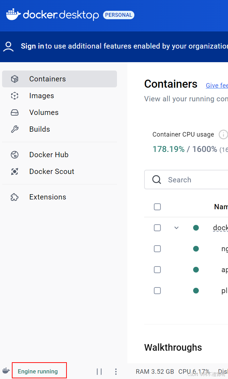The image size is (228, 379).
Task: Click the Volumes disk icon
Action: coord(15,112)
